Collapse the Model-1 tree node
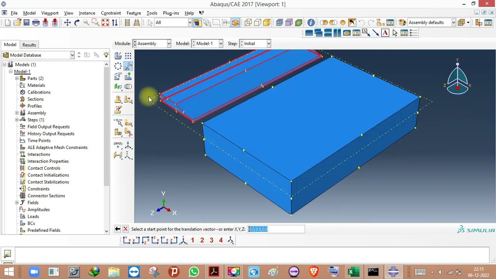The width and height of the screenshot is (496, 279). [x=11, y=71]
